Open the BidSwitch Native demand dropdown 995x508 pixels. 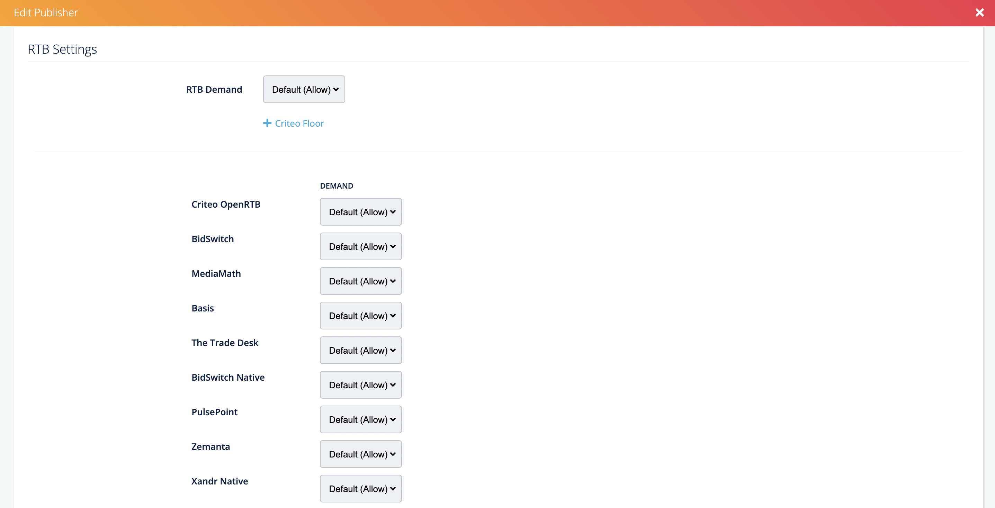coord(361,385)
